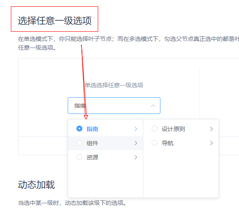Expand the 设计原则 submenu chevron
The width and height of the screenshot is (239, 212).
[x=211, y=129]
